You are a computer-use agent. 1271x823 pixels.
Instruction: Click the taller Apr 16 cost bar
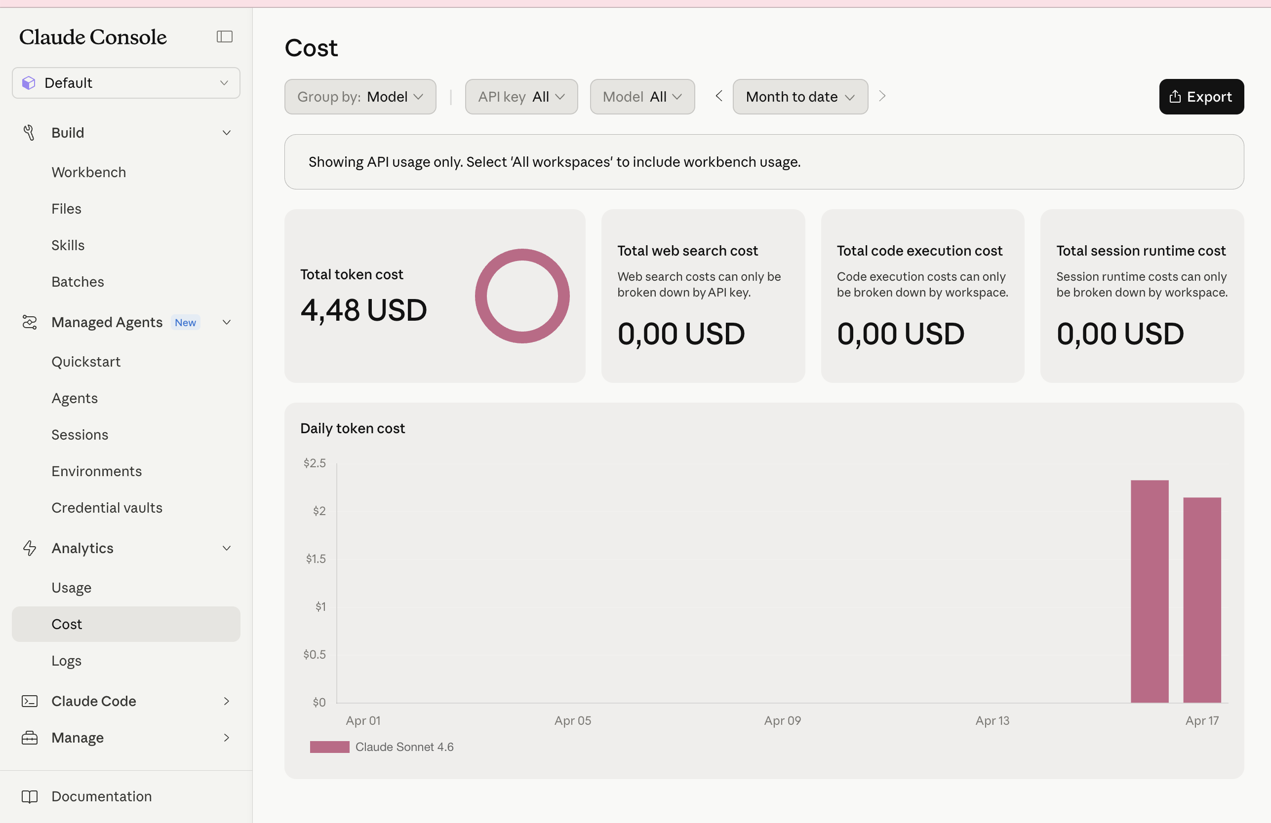(1149, 592)
